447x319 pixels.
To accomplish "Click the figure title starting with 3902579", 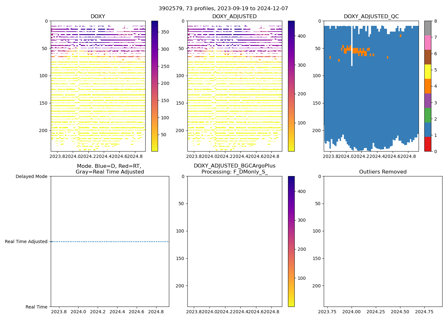I will pyautogui.click(x=223, y=9).
